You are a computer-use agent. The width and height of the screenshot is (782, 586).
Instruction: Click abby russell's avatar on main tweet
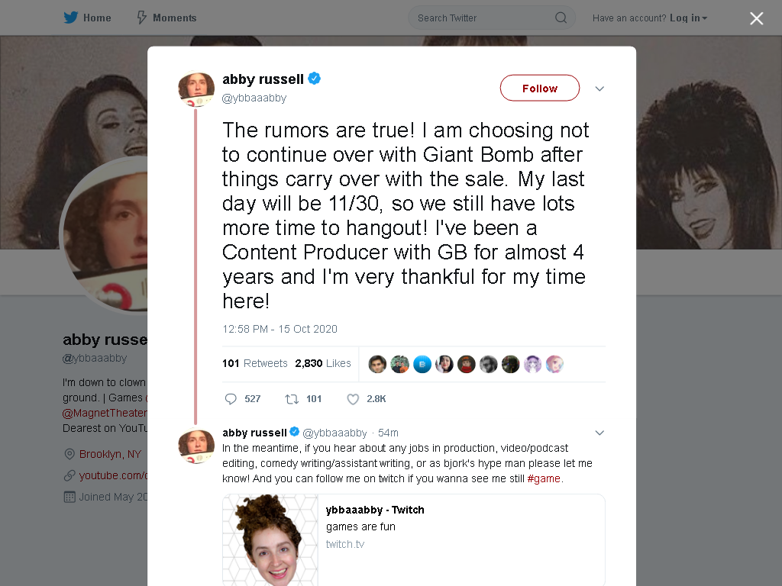click(196, 89)
